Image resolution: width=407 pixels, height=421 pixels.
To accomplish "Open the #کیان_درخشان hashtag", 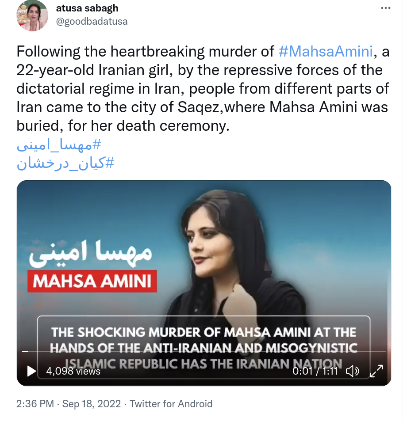I will [65, 163].
